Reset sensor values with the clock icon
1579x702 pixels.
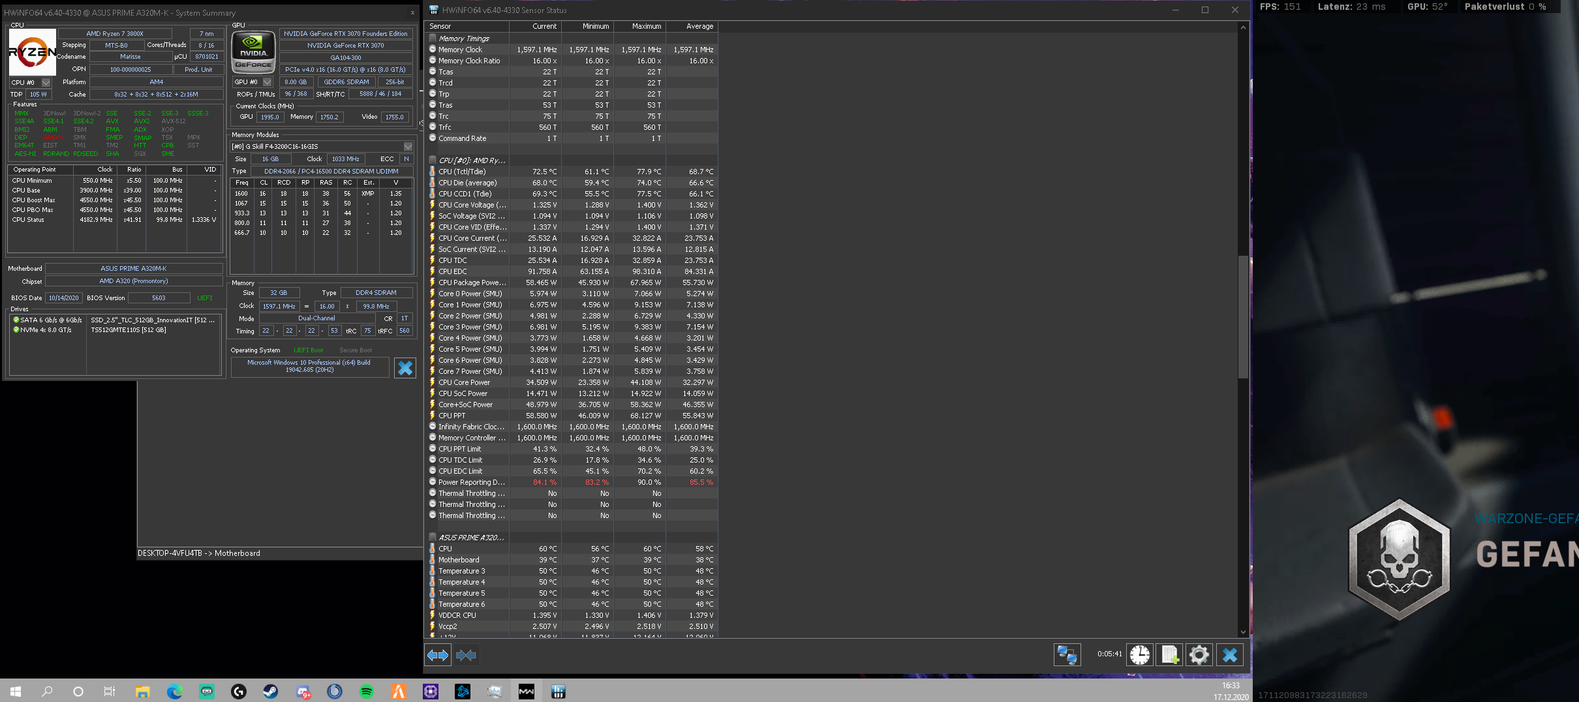(x=1140, y=654)
